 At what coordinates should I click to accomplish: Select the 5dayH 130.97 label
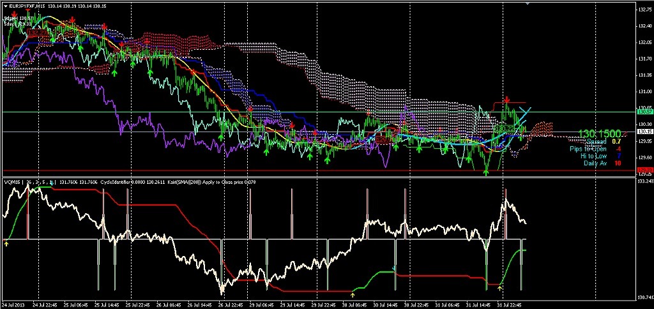pyautogui.click(x=19, y=19)
